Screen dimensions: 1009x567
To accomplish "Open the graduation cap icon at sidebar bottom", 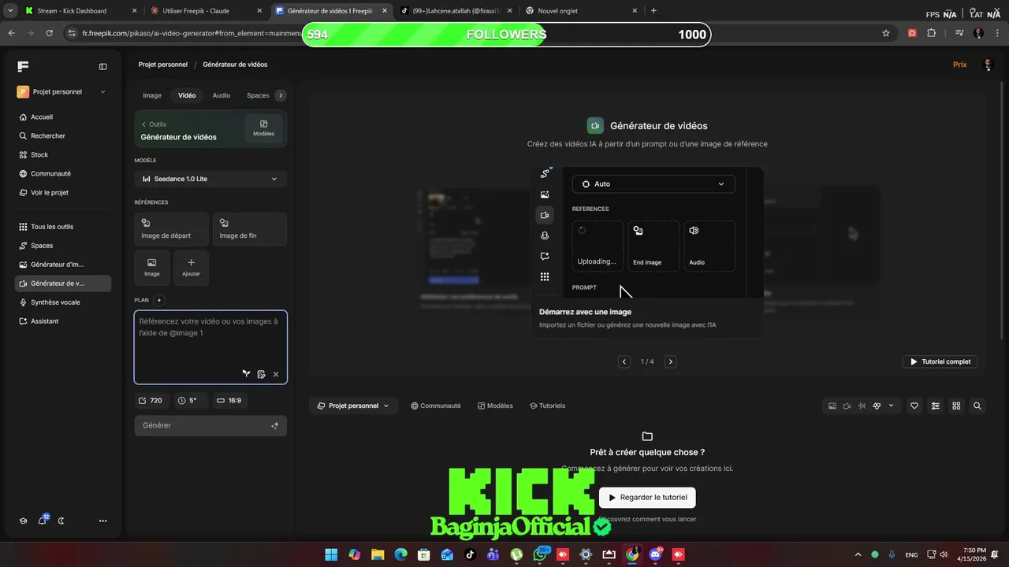I will [23, 521].
